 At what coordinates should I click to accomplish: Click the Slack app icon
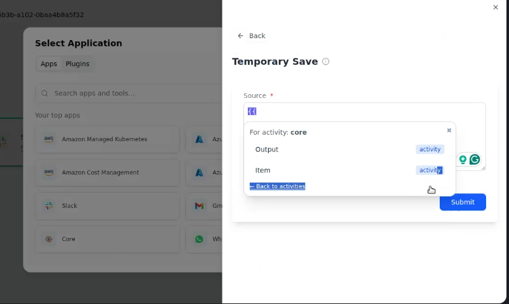49,205
